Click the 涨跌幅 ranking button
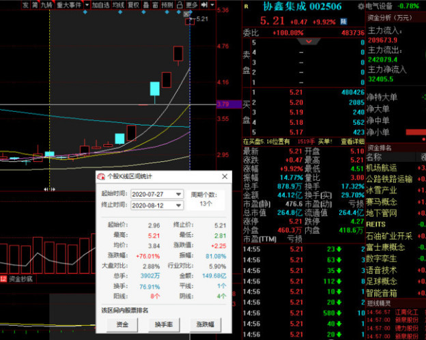 pyautogui.click(x=205, y=324)
